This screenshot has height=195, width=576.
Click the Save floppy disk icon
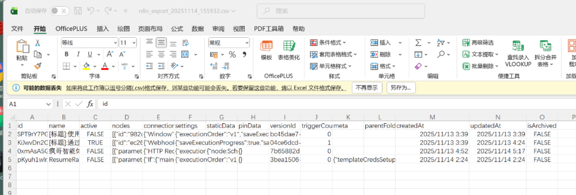[78, 11]
